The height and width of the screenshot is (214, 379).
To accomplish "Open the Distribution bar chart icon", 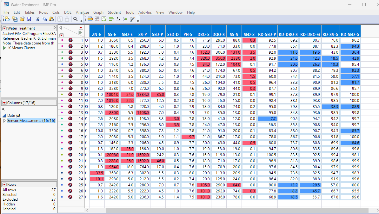I will [111, 19].
